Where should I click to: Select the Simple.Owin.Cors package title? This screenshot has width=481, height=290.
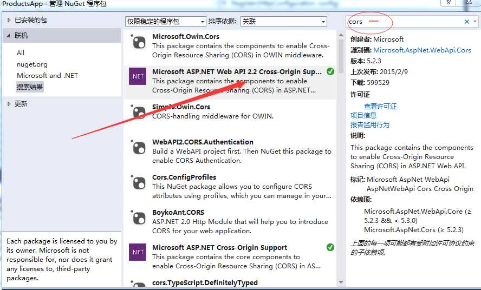coord(181,107)
